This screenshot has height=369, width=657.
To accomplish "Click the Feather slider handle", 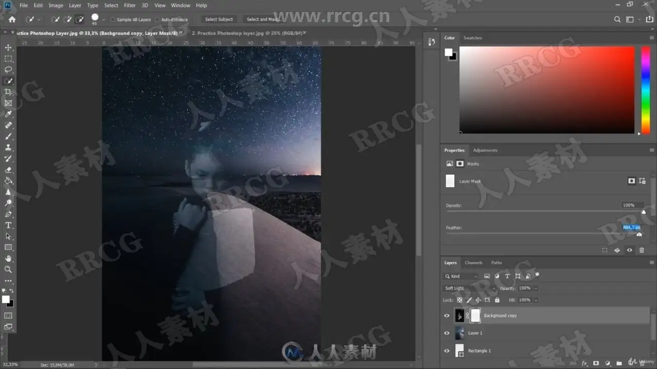I will (x=639, y=234).
